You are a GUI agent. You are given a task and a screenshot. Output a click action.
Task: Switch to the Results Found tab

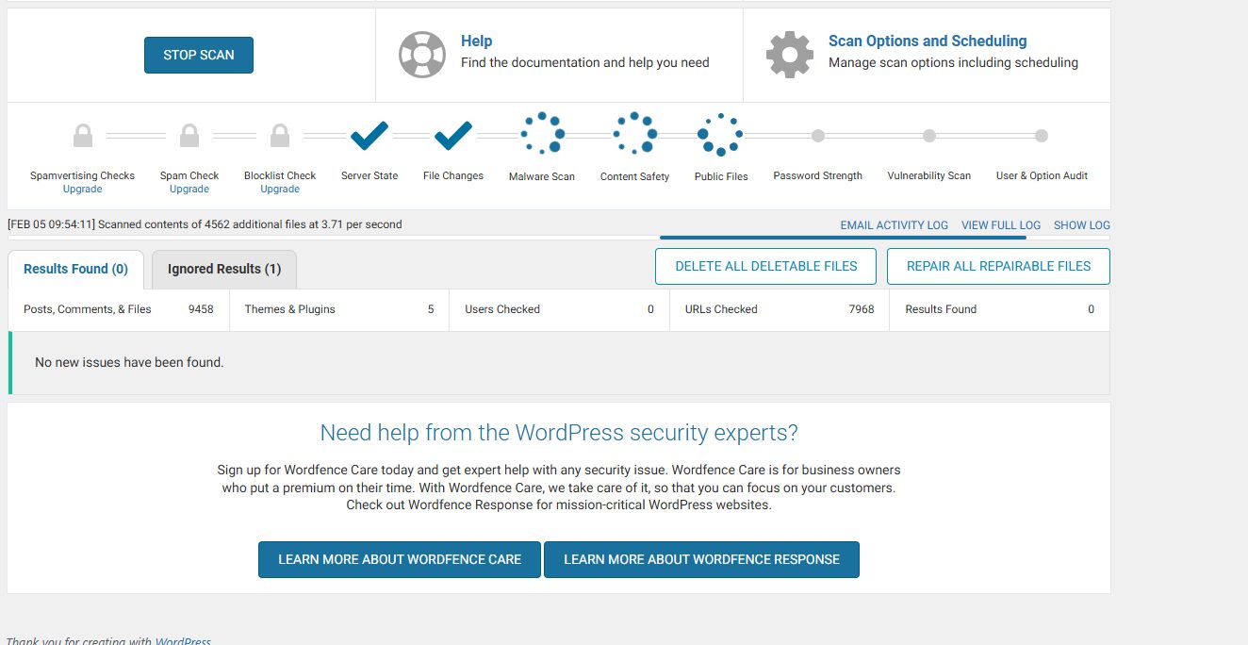click(75, 269)
